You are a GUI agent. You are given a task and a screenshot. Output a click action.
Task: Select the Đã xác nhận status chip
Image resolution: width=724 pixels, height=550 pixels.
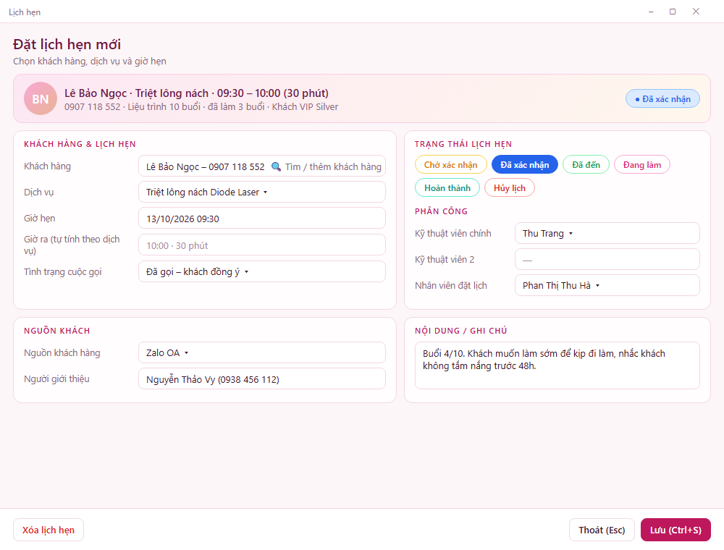524,165
